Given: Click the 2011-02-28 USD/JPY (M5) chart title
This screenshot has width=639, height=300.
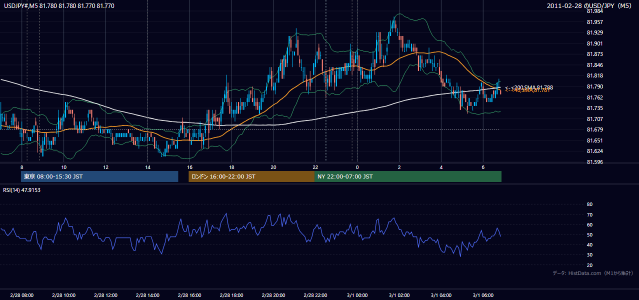Looking at the screenshot, I should click(590, 6).
